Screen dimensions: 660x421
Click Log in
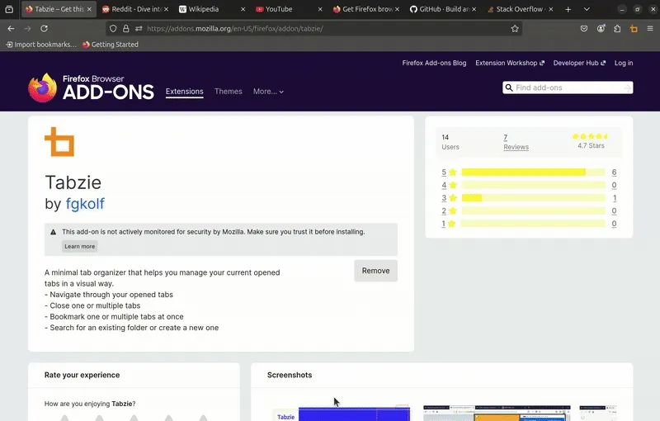pyautogui.click(x=624, y=63)
